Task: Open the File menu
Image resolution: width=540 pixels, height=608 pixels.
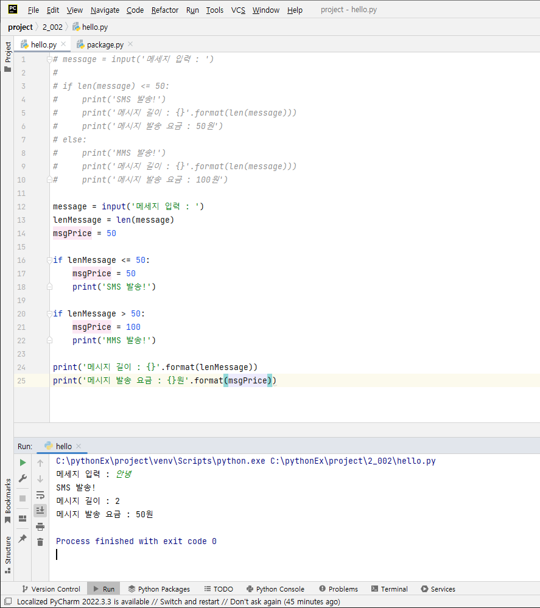Action: pos(33,10)
